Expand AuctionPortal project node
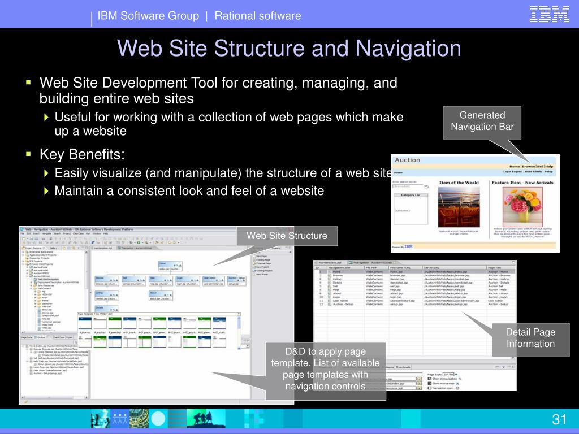This screenshot has height=434, width=579. coord(27,267)
